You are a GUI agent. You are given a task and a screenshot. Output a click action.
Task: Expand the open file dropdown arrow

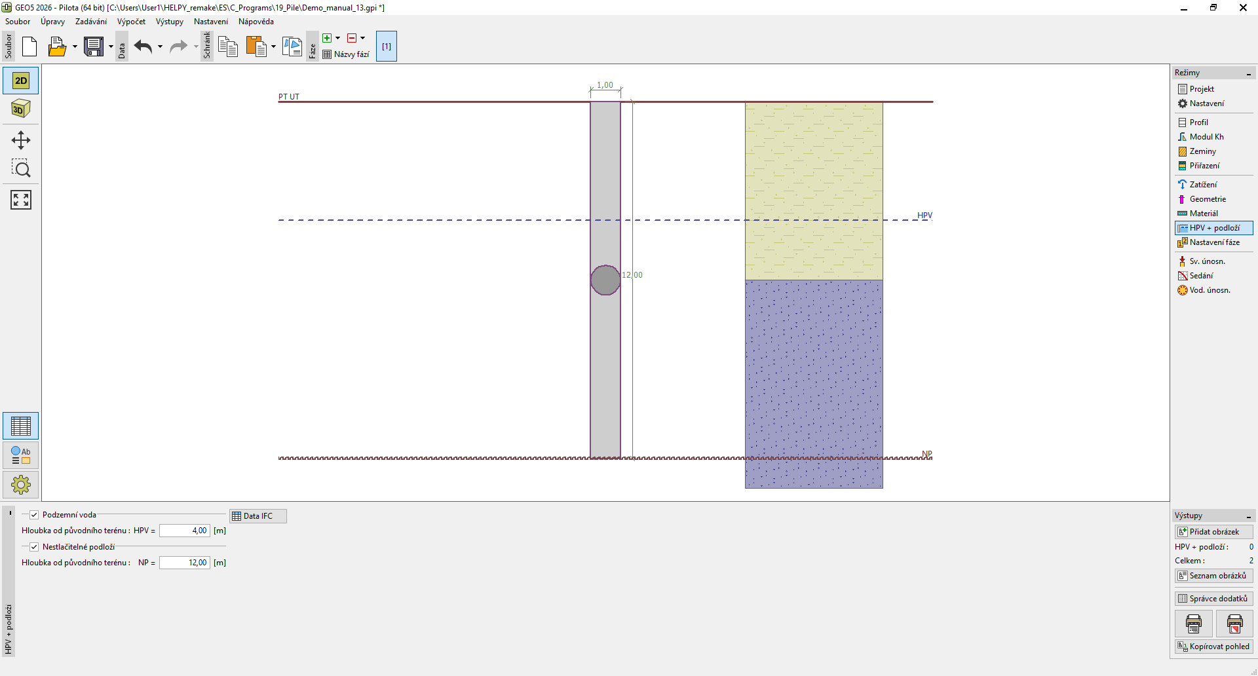75,47
